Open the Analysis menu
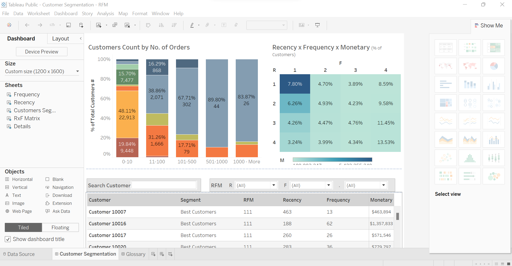512x266 pixels. coord(106,13)
